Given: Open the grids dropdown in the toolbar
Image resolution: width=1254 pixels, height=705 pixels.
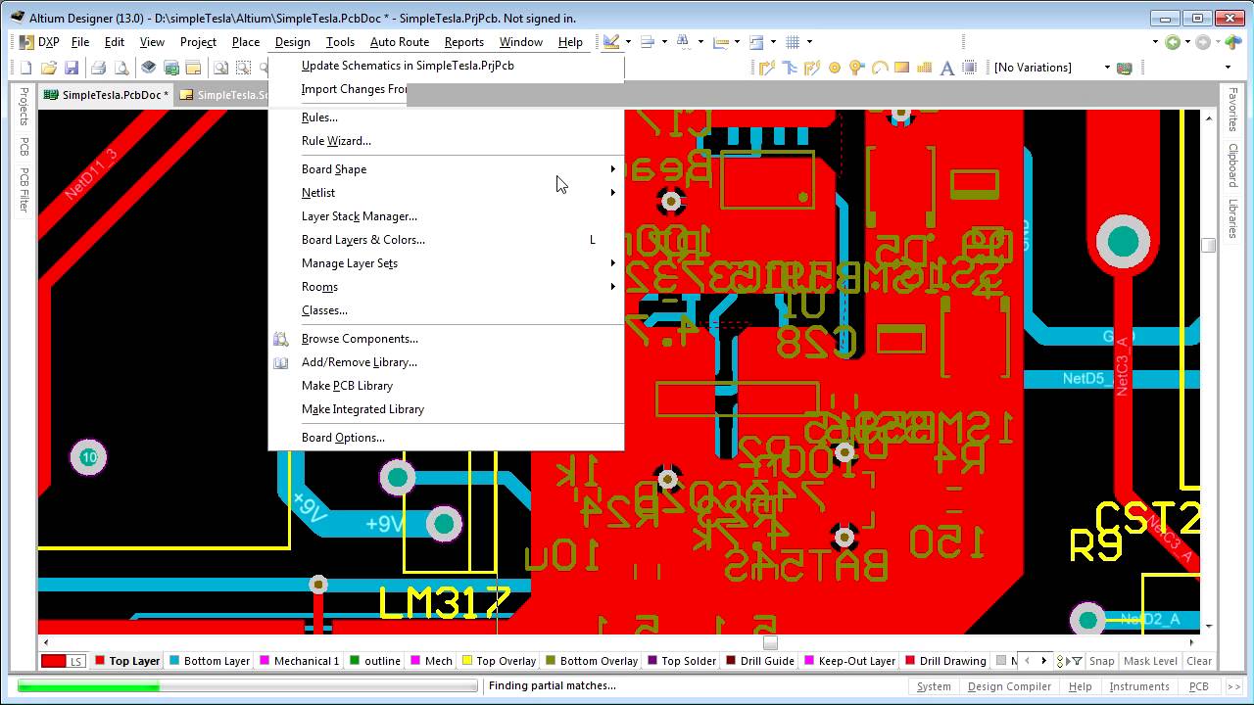Looking at the screenshot, I should coord(809,42).
